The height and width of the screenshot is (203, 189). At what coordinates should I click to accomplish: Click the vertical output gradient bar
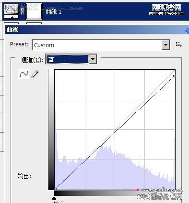[x=51, y=129]
